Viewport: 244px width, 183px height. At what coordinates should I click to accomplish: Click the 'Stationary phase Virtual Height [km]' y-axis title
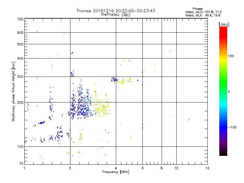pos(13,91)
